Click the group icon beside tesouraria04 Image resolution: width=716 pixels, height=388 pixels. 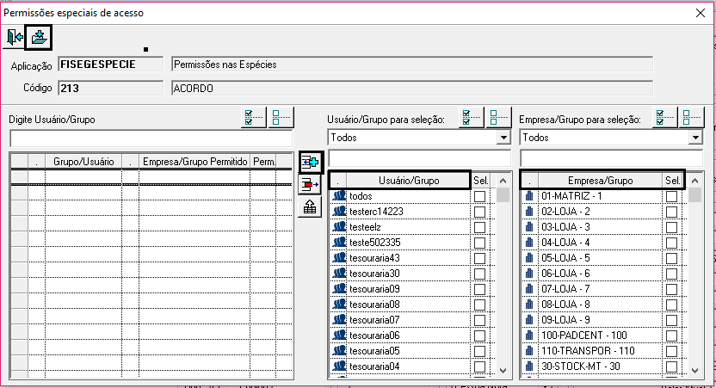point(339,366)
